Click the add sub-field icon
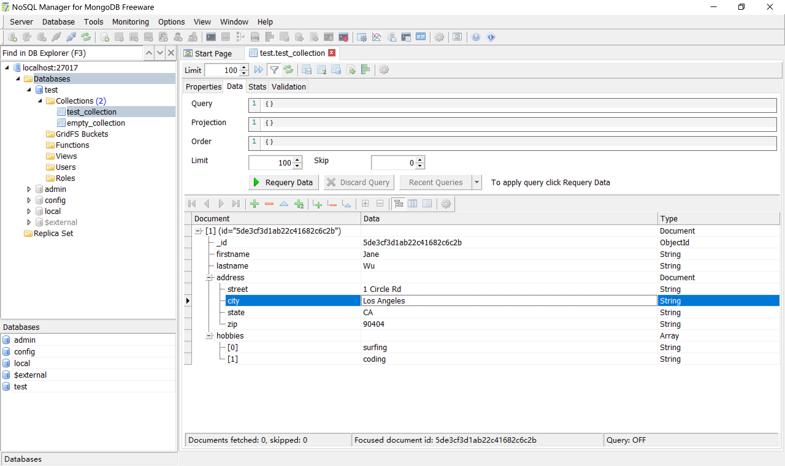Viewport: 785px width, 466px height. 317,204
